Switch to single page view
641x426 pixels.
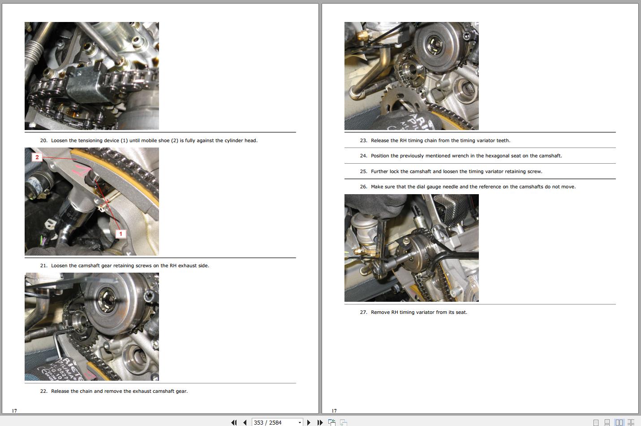tap(596, 422)
